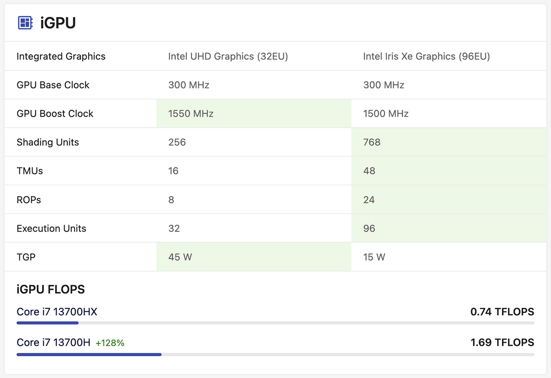Click the ROPs value of 24
Screen dimensions: 551x378
pyautogui.click(x=368, y=200)
